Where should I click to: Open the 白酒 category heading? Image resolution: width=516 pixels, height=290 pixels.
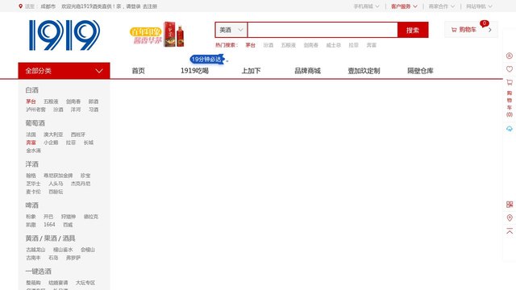click(x=32, y=90)
